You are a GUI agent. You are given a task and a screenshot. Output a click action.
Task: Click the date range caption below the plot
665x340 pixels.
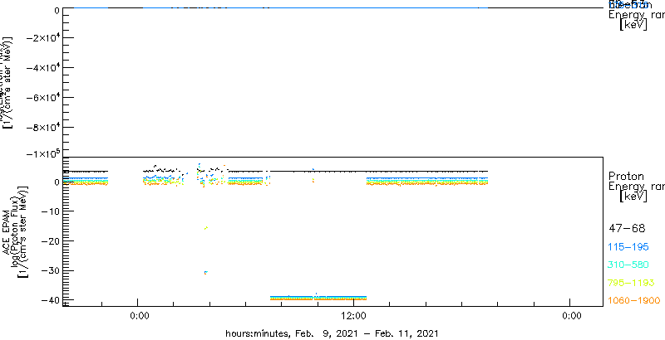(332, 333)
